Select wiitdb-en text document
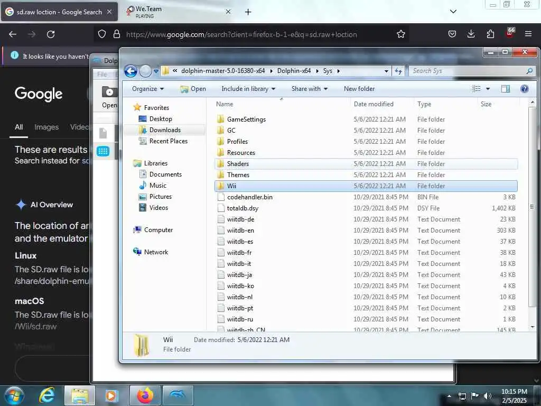 240,230
